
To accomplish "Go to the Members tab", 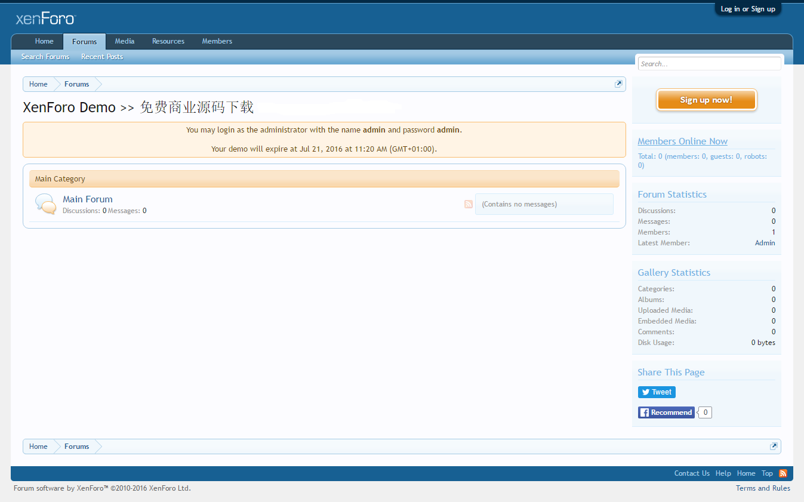I will click(x=217, y=41).
